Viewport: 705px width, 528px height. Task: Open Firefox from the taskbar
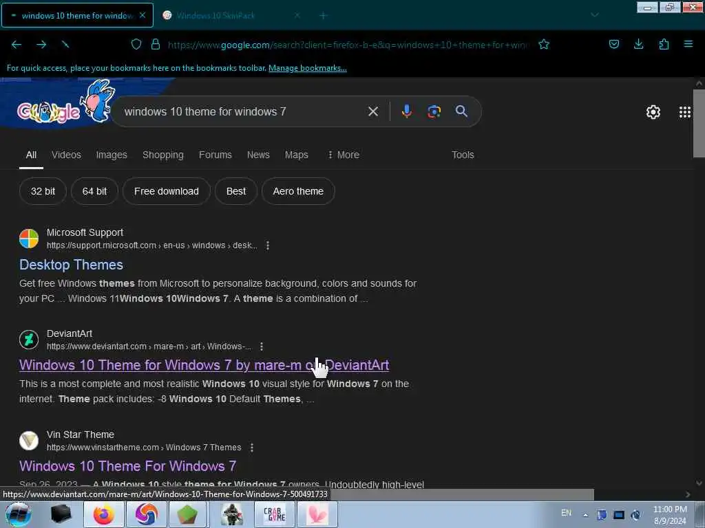tap(104, 514)
